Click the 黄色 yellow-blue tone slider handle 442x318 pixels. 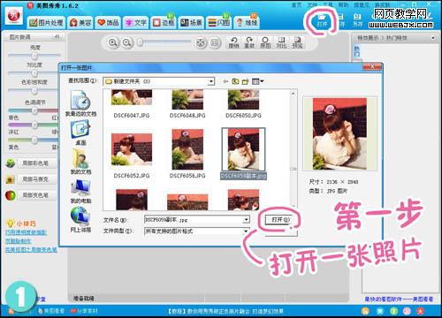point(34,140)
